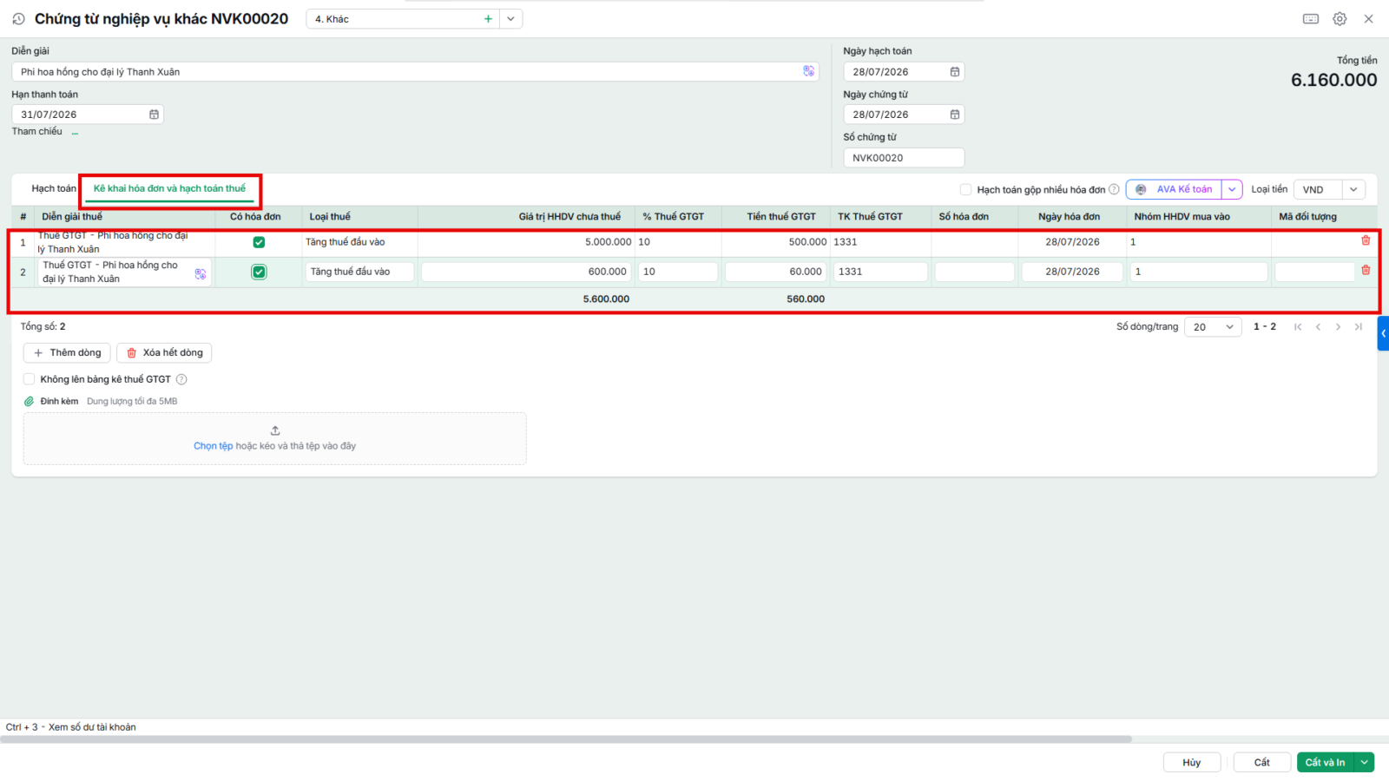Click the AI suggestion icon in the Diễn giải field
The width and height of the screenshot is (1389, 781).
809,71
